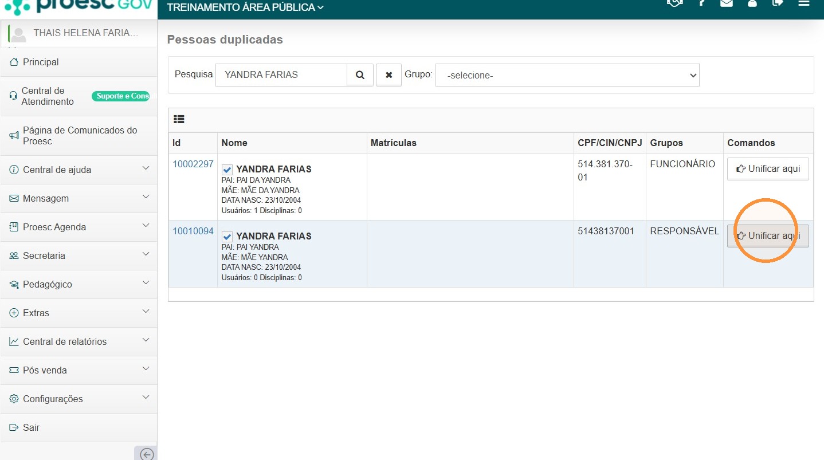
Task: Click the envelope icon beside Mensagem
Action: point(14,198)
